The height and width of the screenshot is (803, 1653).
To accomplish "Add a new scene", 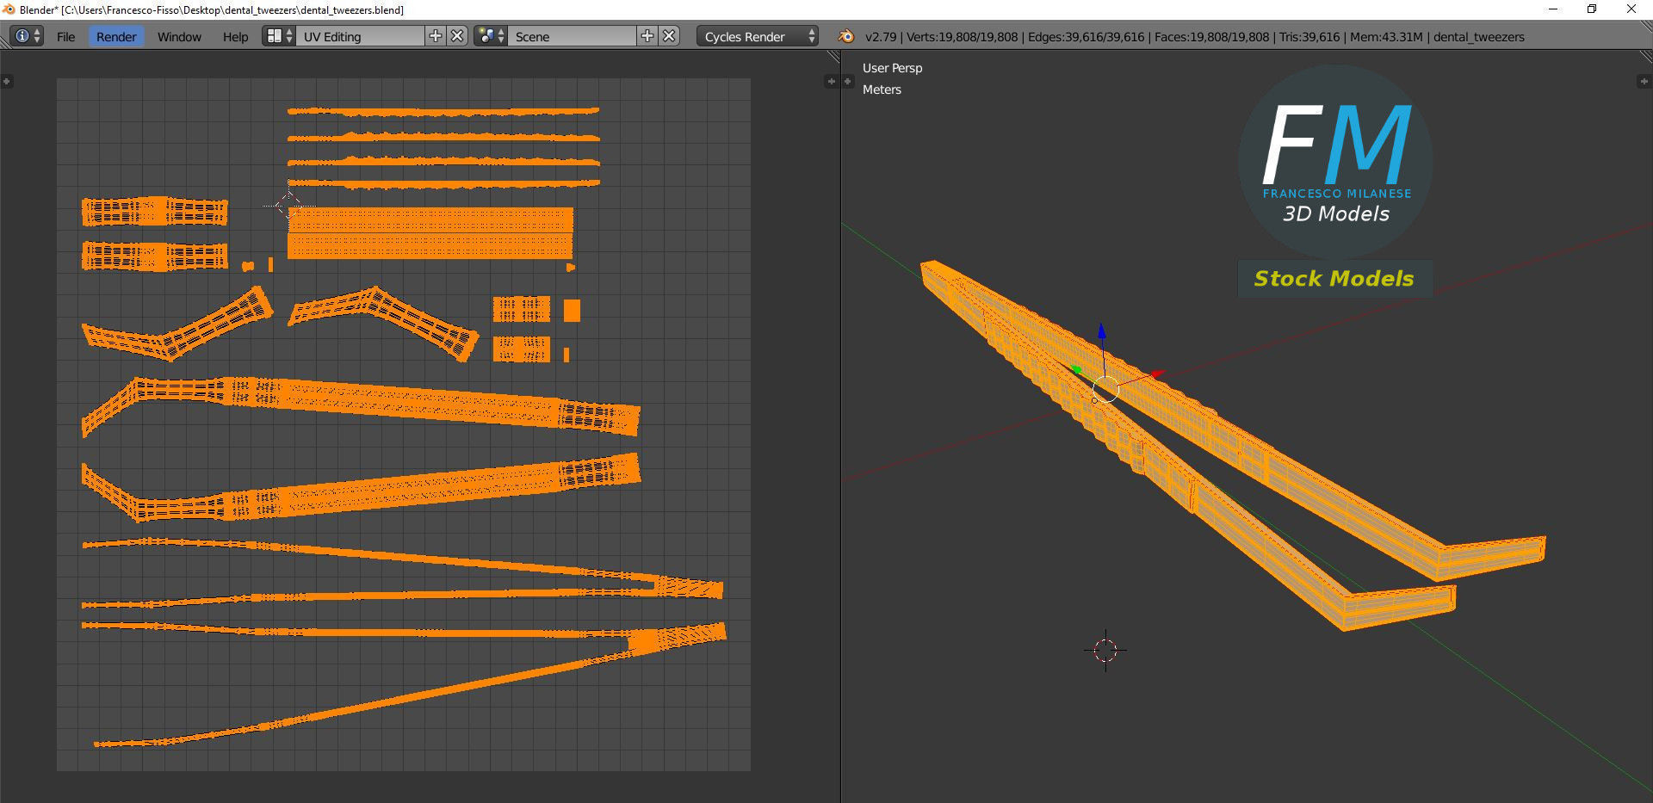I will [647, 36].
